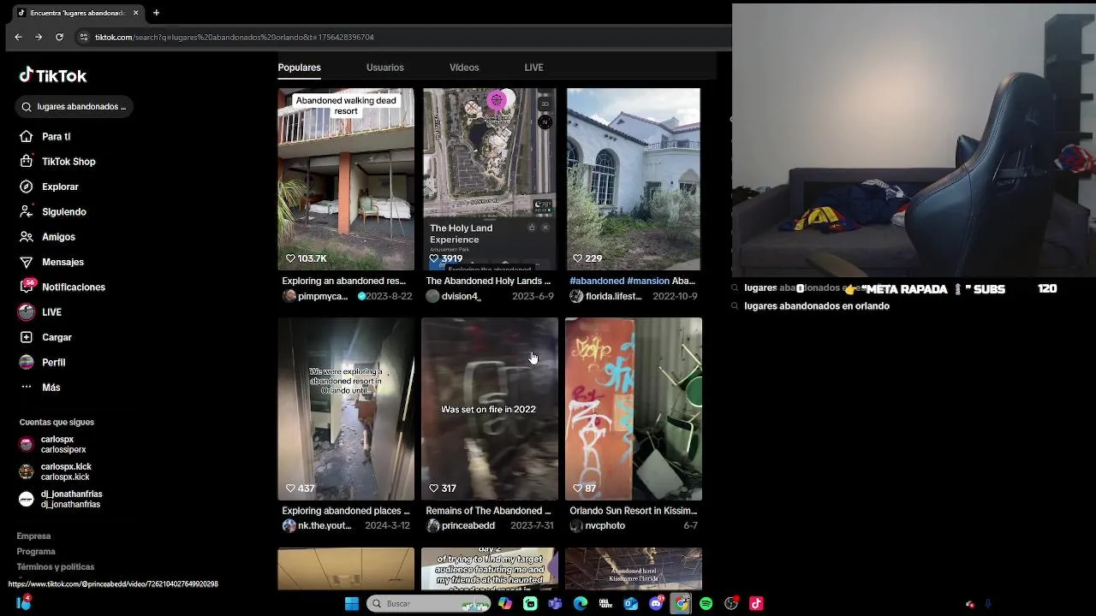The width and height of the screenshot is (1096, 616).
Task: Open Outlook from taskbar
Action: [x=631, y=603]
